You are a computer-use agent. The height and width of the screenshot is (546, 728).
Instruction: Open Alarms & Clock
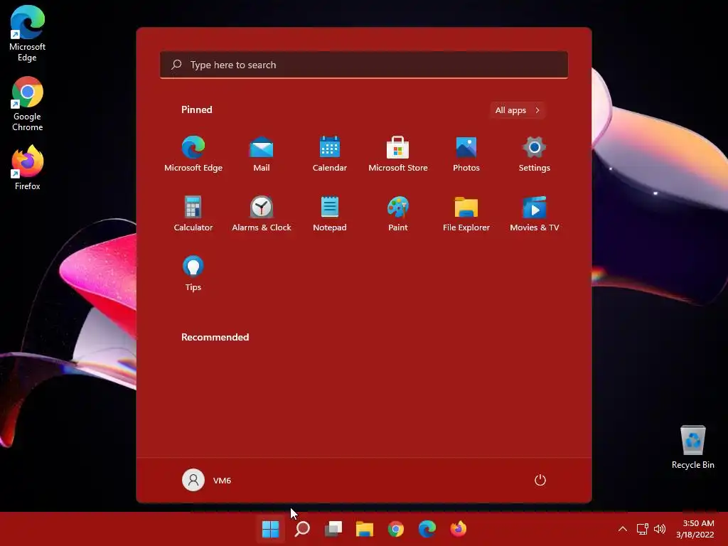[x=262, y=213]
